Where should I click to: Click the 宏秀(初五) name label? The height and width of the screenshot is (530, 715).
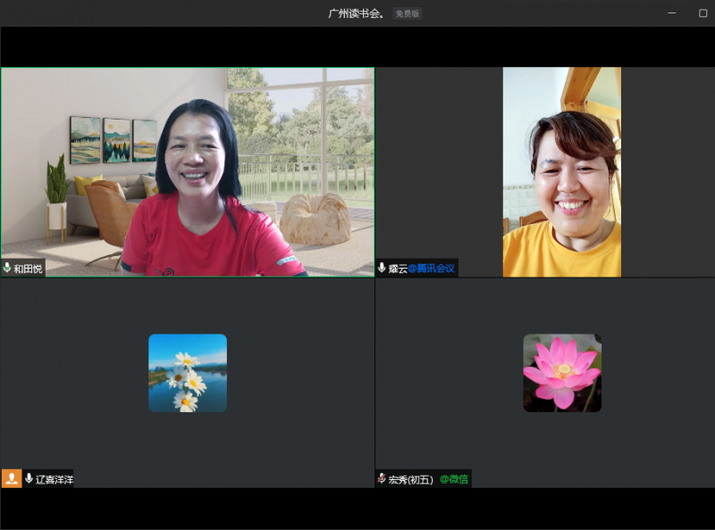[x=411, y=479]
